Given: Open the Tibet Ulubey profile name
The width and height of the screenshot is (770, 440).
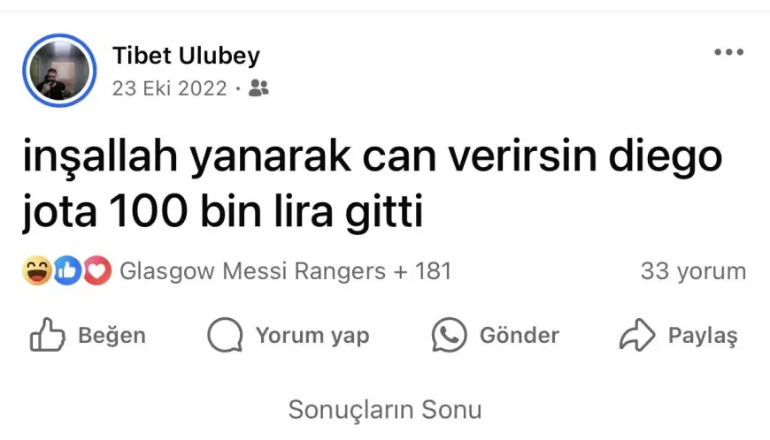Looking at the screenshot, I should [186, 56].
